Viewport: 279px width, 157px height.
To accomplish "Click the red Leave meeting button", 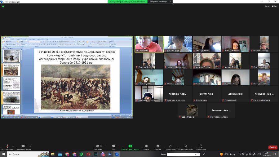I will pos(272,147).
